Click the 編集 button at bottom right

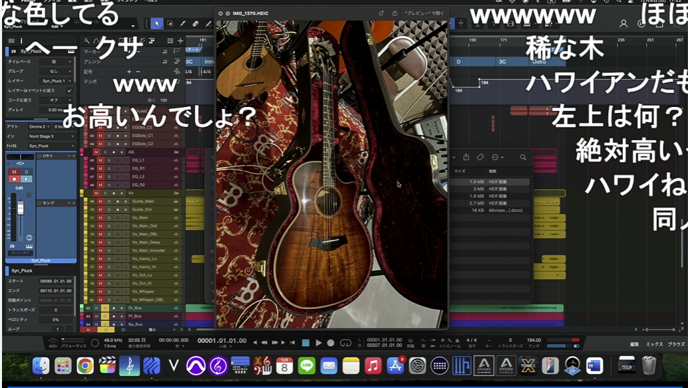point(635,344)
